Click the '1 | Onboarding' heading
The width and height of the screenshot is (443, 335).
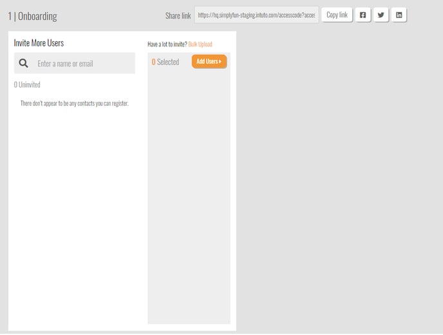click(32, 16)
